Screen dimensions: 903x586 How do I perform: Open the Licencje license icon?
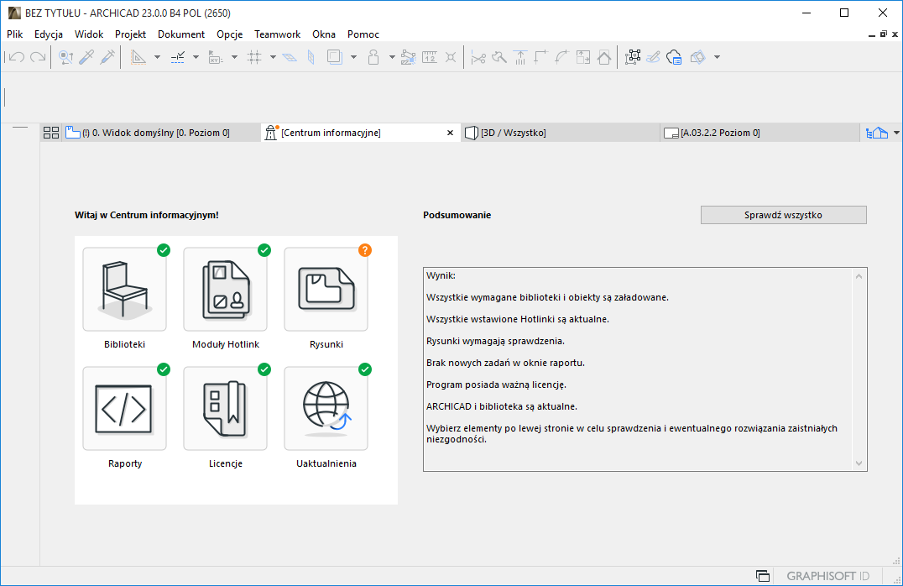click(225, 409)
